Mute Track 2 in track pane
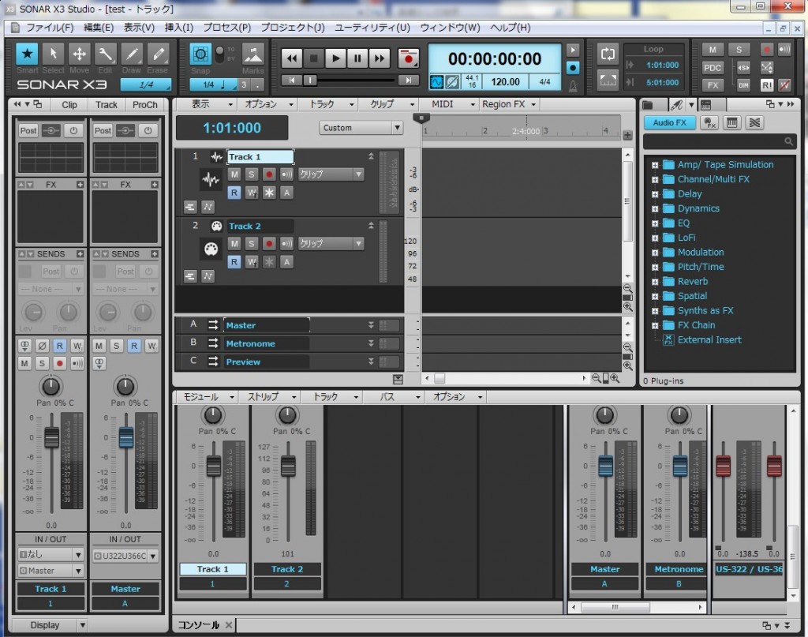The height and width of the screenshot is (637, 808). click(234, 243)
